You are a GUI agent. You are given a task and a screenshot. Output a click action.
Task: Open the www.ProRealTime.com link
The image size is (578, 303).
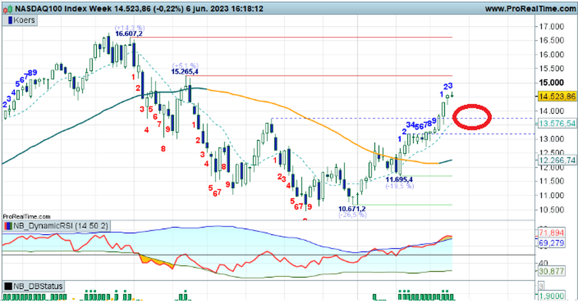click(531, 9)
